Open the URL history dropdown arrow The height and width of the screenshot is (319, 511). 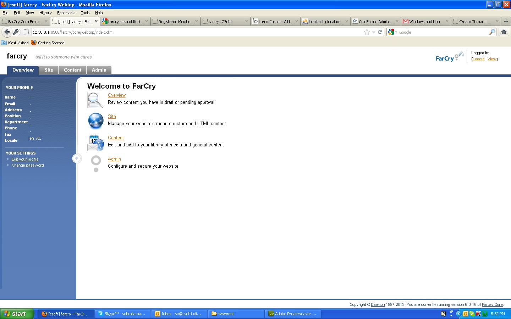click(x=374, y=32)
